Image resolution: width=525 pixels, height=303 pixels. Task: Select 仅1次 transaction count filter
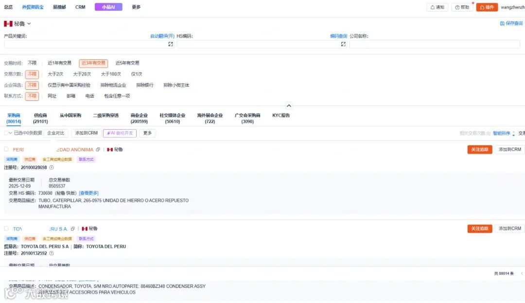point(136,74)
